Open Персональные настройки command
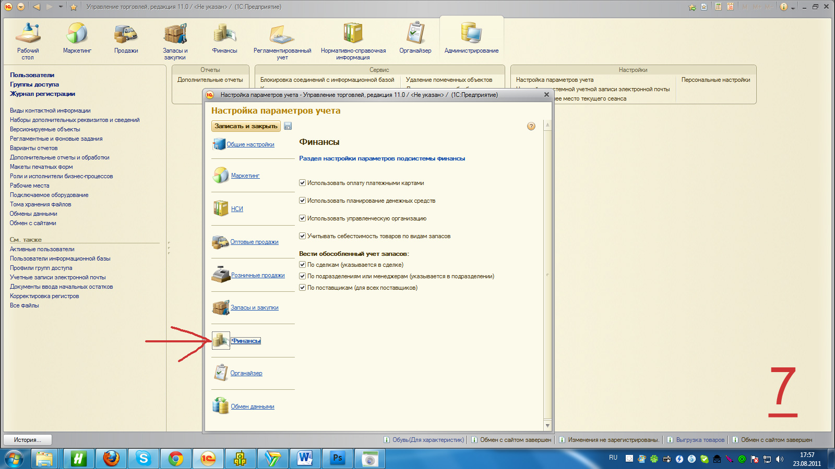This screenshot has height=469, width=835. click(x=716, y=80)
